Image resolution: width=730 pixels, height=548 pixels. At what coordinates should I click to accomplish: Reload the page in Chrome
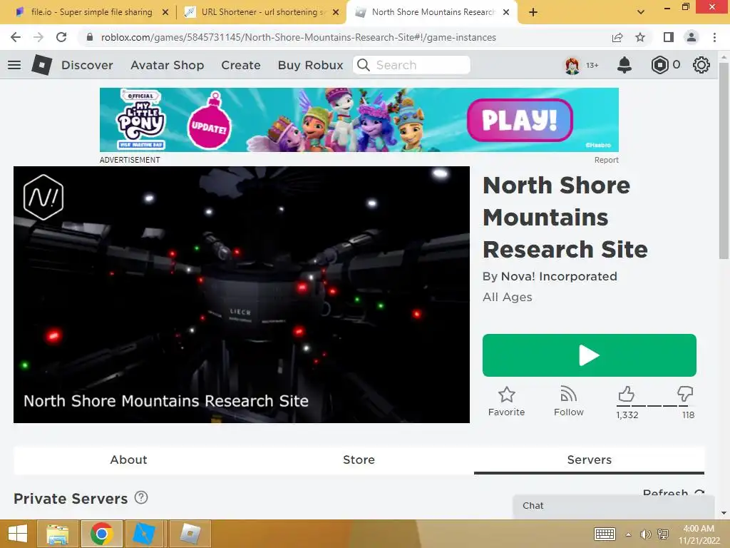click(61, 37)
